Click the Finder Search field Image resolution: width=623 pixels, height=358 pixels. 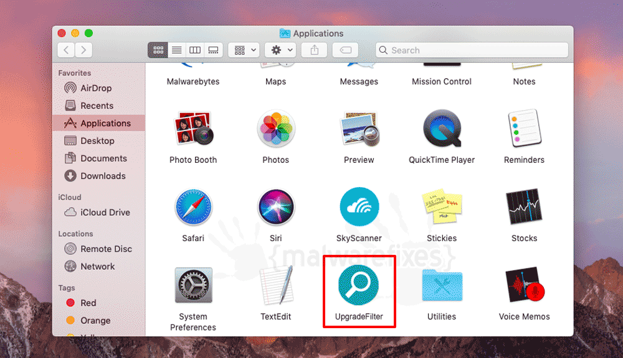[x=472, y=50]
